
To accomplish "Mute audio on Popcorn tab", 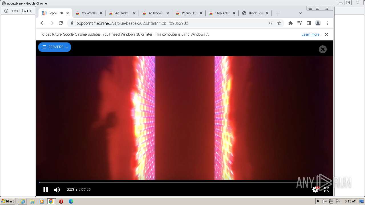I will coord(61,13).
